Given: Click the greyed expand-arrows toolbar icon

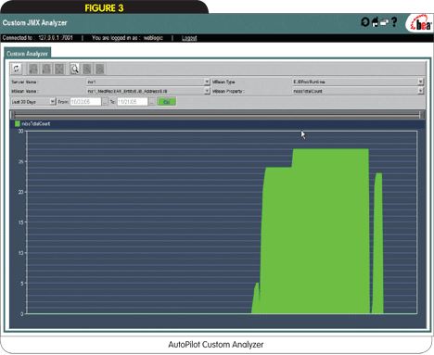Looking at the screenshot, I should [x=59, y=69].
